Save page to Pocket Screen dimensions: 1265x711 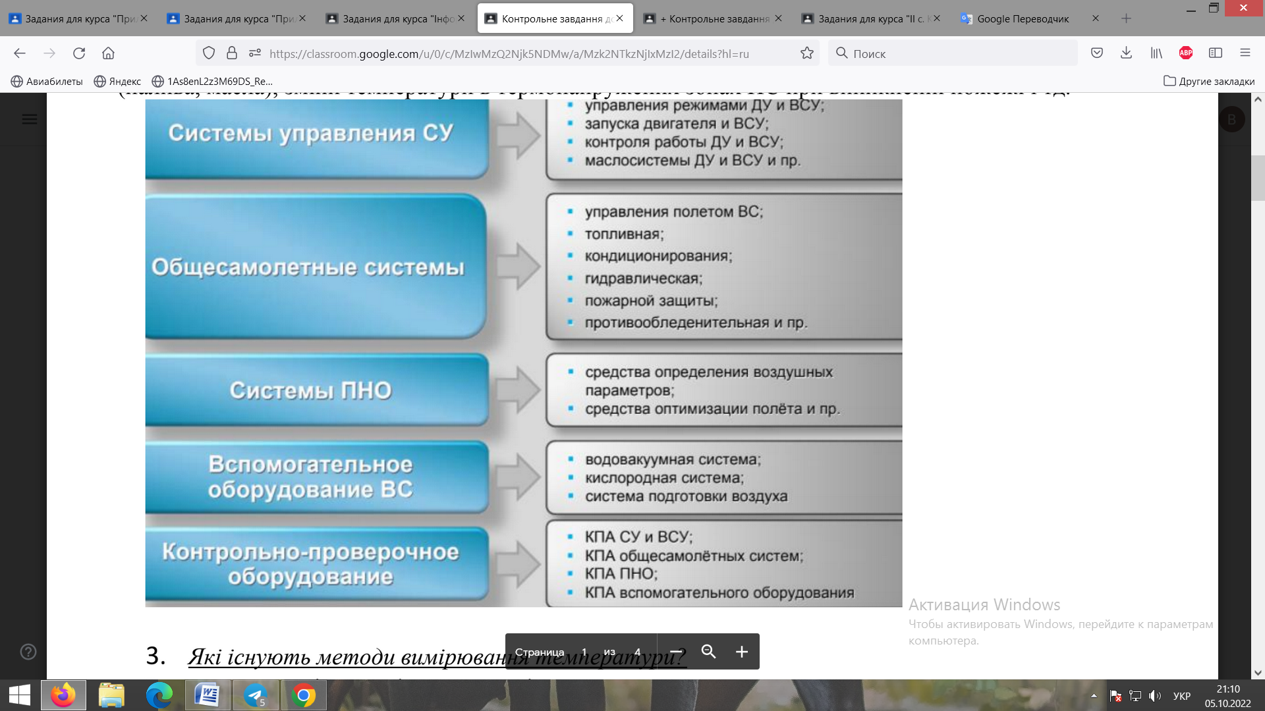1097,53
